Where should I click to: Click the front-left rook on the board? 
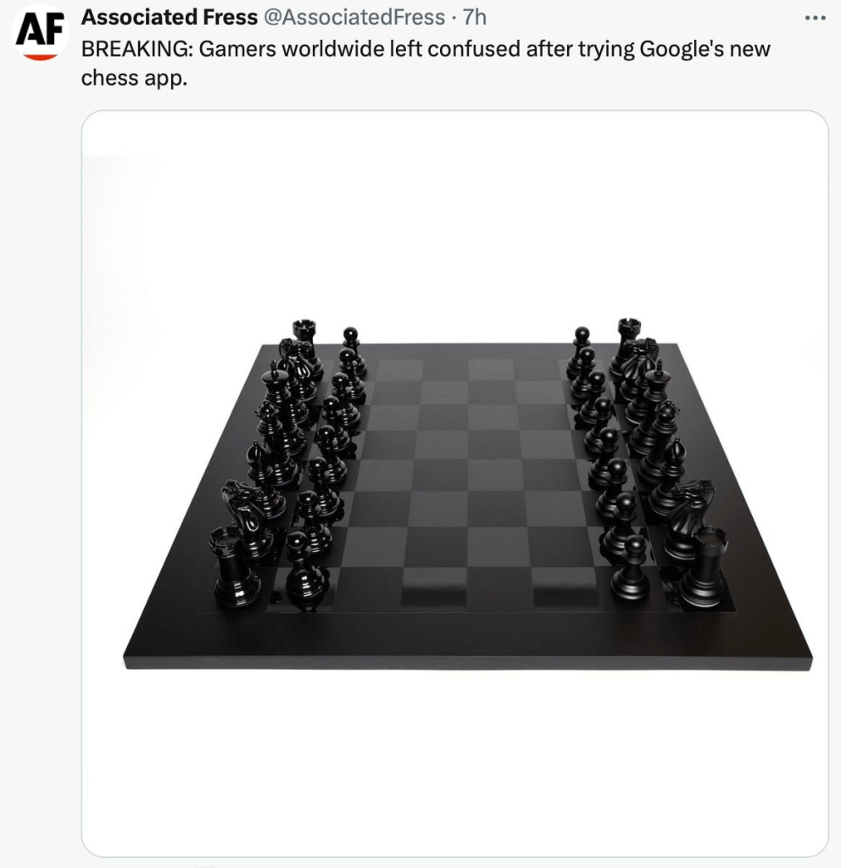[x=235, y=566]
